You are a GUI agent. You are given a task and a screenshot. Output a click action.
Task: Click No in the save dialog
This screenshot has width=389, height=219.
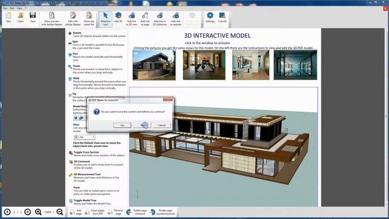[x=142, y=125]
